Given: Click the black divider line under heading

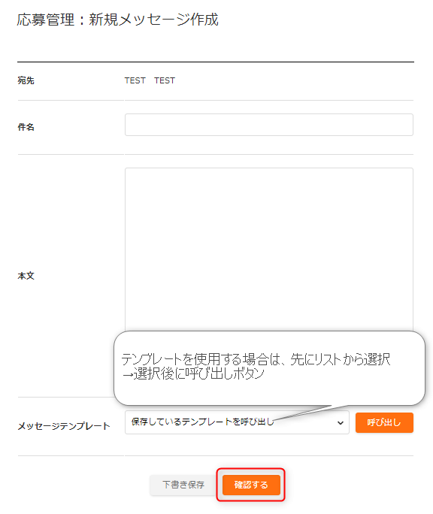Looking at the screenshot, I should (x=216, y=62).
